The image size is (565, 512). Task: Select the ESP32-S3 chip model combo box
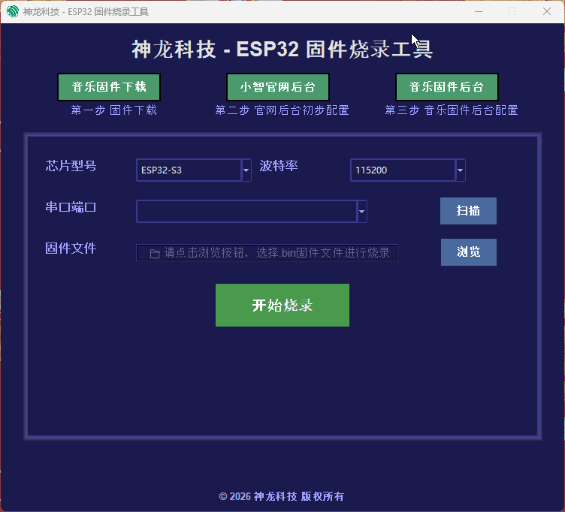tap(194, 170)
